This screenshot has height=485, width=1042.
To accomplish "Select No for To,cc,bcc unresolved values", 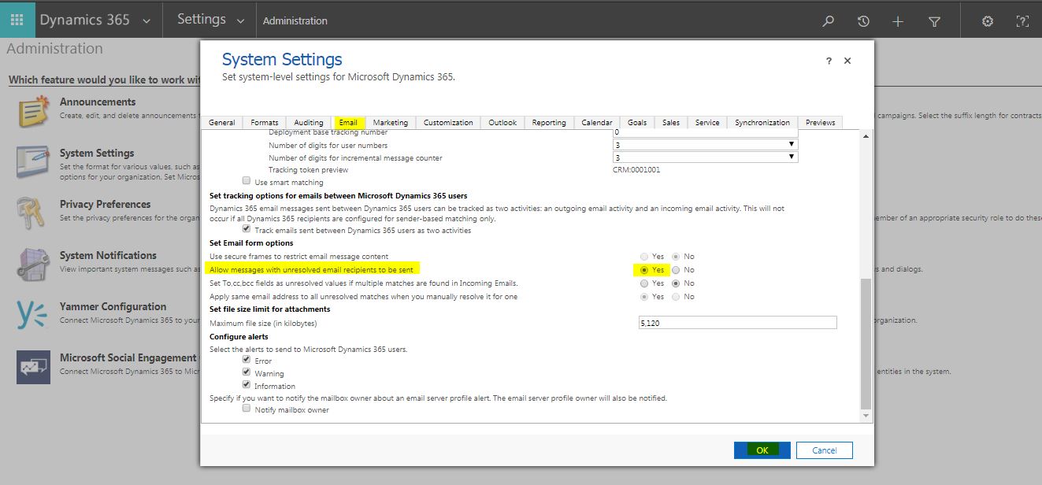I will click(676, 283).
